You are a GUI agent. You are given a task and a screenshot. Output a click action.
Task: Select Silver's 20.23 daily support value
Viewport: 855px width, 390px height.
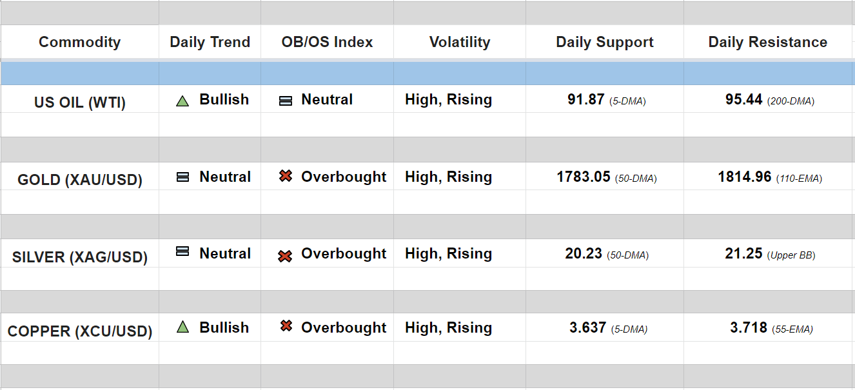(x=584, y=254)
